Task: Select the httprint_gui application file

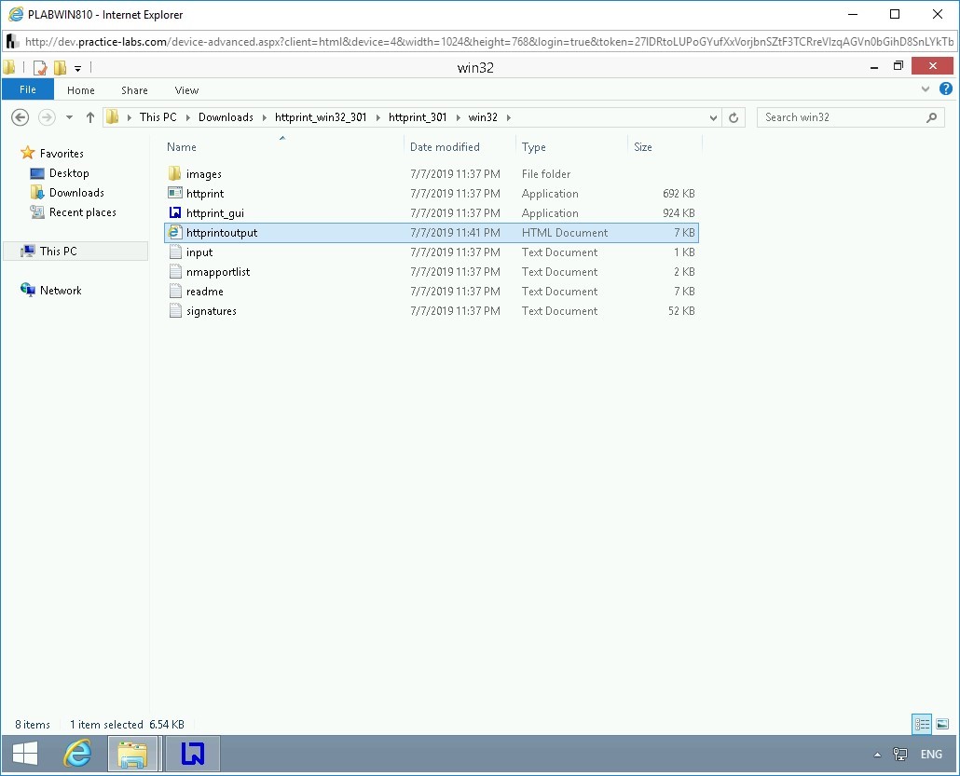Action: (214, 213)
